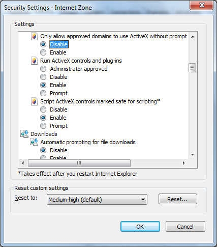
Task: Click the Downloads category icon
Action: click(x=24, y=134)
